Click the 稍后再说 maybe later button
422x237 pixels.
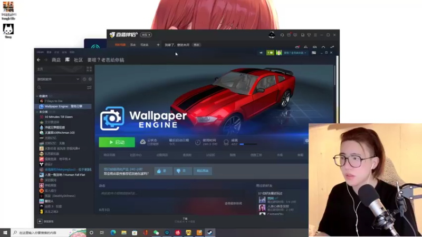click(203, 171)
